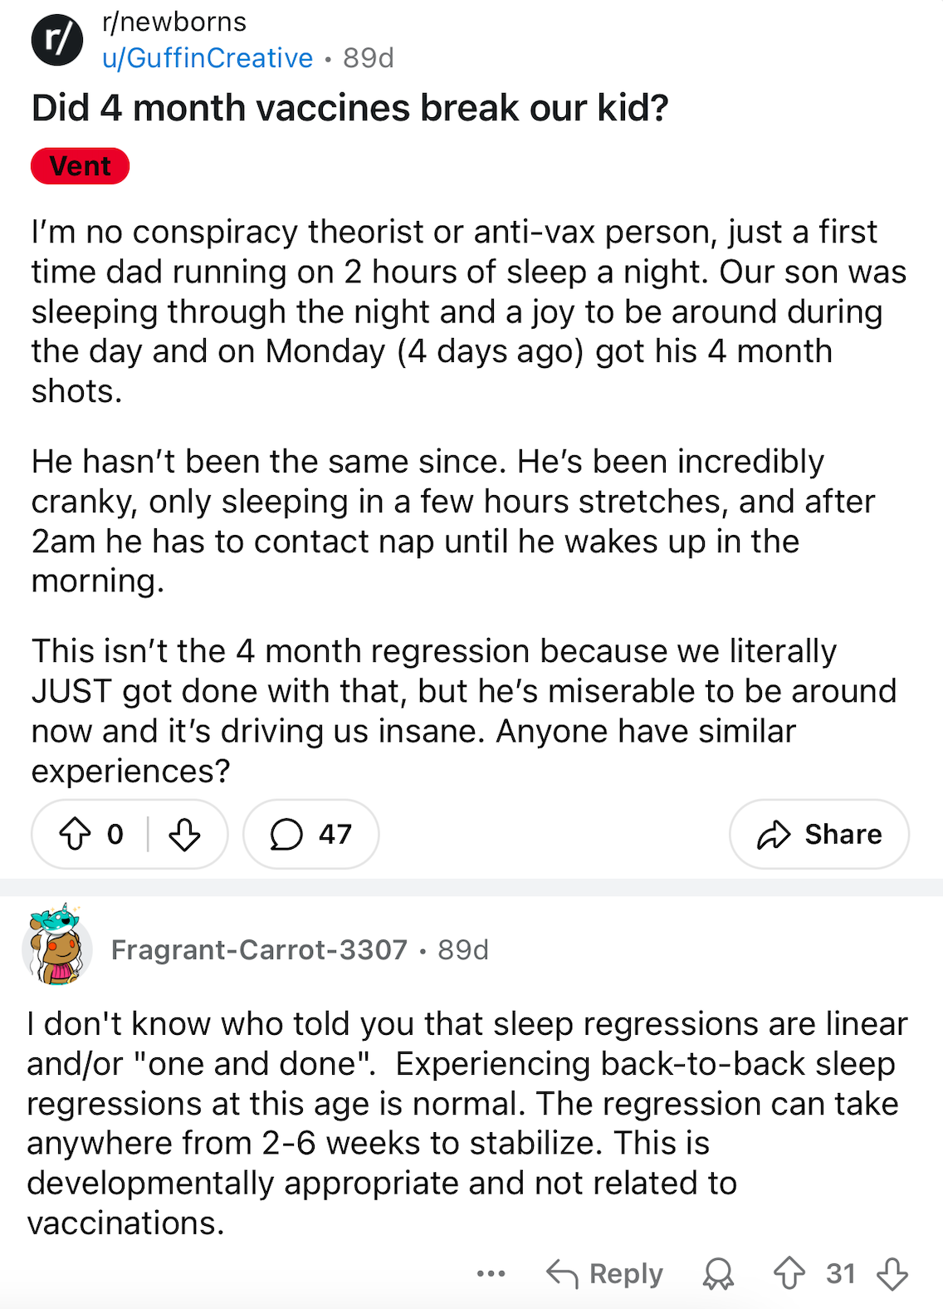Open Fragrant-Carrot-3307's avatar image
The height and width of the screenshot is (1309, 943).
[56, 945]
